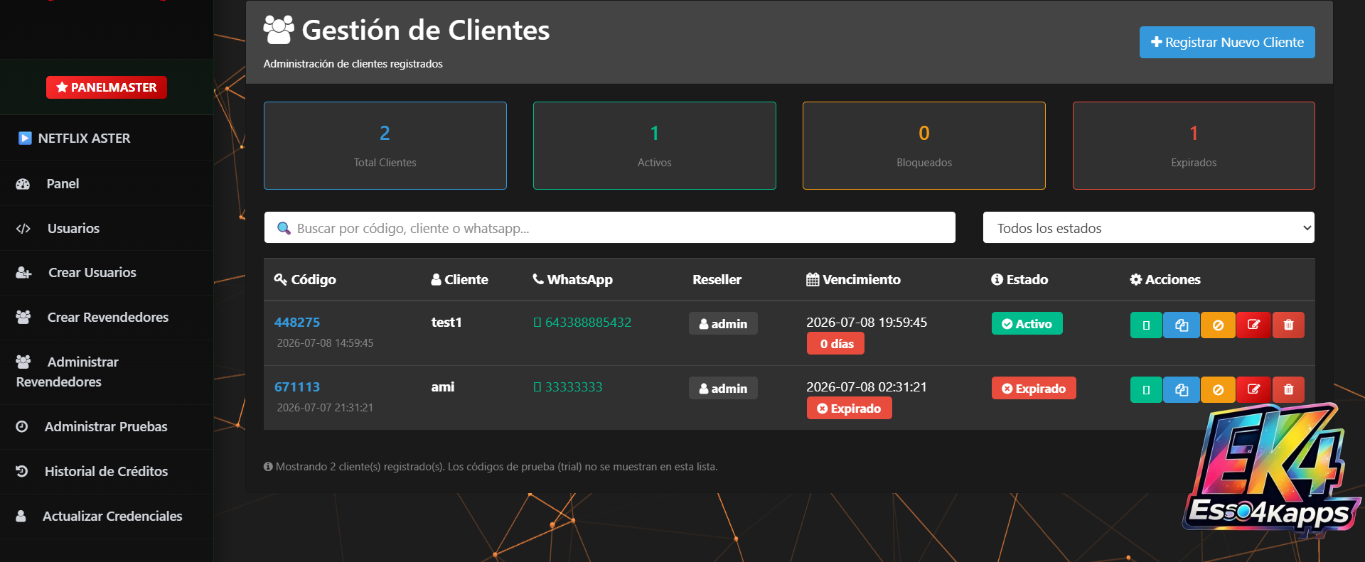The height and width of the screenshot is (562, 1365).
Task: Delete client 448275 using trash icon
Action: point(1288,325)
